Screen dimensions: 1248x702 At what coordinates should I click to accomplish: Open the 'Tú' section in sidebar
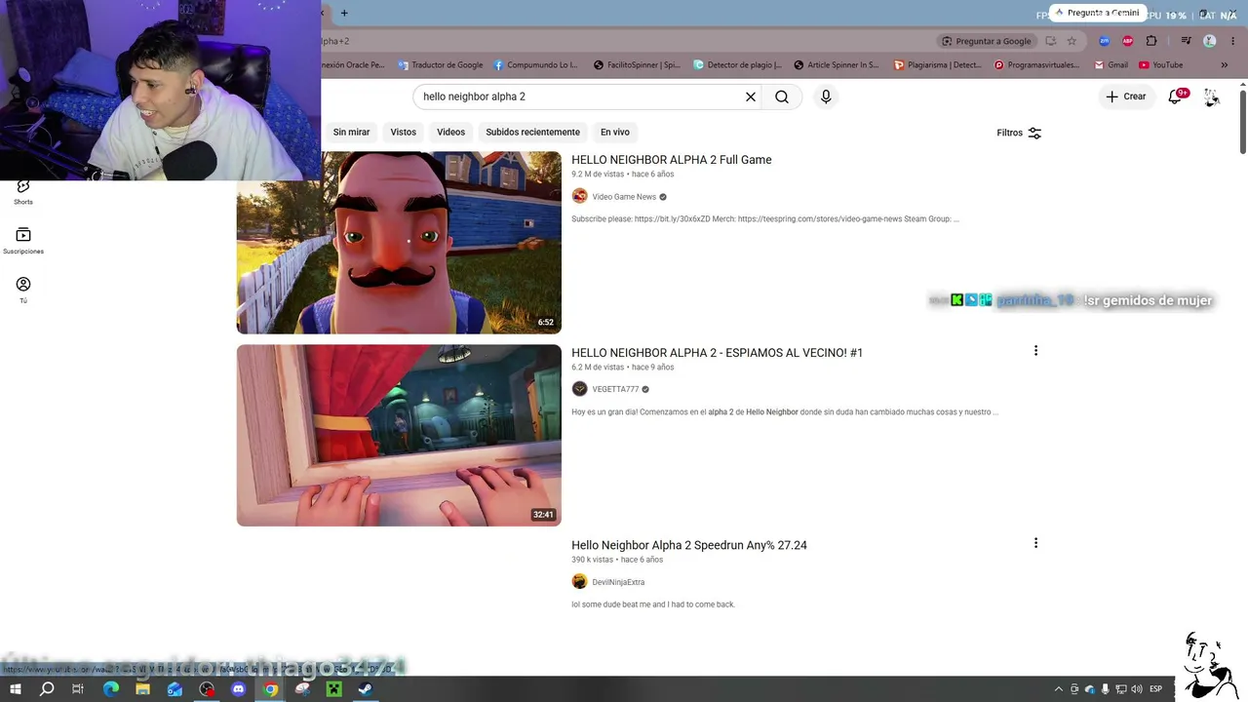coord(23,290)
